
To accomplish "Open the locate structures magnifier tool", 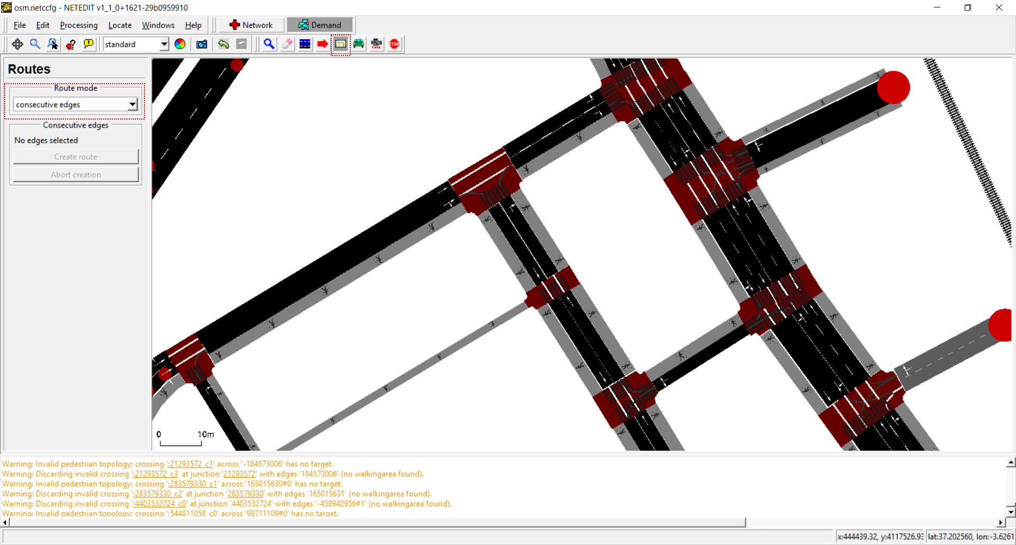I will tap(35, 44).
